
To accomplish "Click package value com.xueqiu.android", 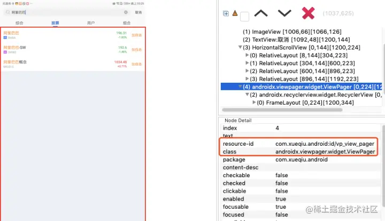I will coord(302,160).
